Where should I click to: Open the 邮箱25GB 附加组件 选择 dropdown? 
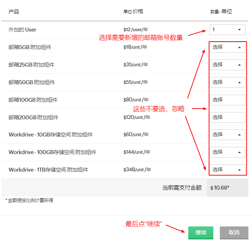pyautogui.click(x=227, y=65)
